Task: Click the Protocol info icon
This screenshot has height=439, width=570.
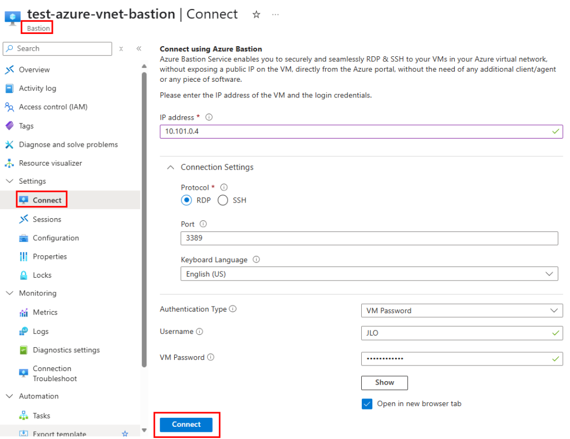Action: pos(224,187)
